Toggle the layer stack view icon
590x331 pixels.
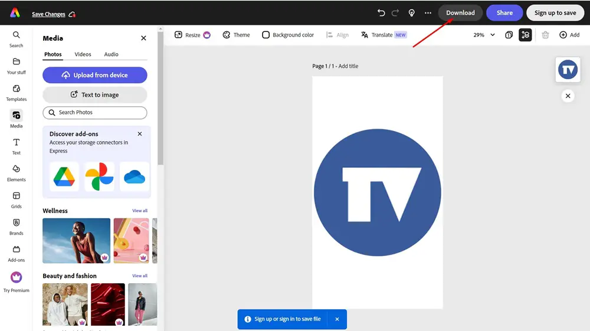tap(525, 35)
